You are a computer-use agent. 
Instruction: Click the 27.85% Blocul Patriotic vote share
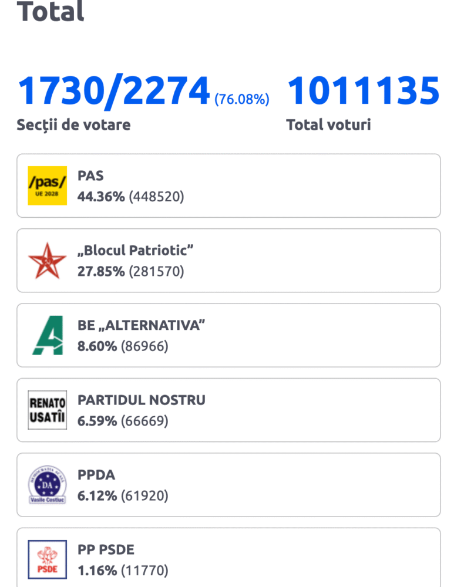coord(101,271)
